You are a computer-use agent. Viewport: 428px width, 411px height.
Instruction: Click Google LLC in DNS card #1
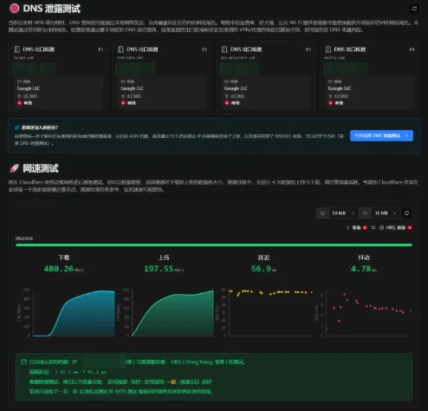pos(29,88)
